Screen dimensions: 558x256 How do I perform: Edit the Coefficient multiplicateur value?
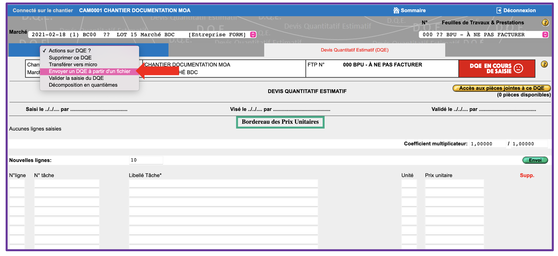pos(487,144)
